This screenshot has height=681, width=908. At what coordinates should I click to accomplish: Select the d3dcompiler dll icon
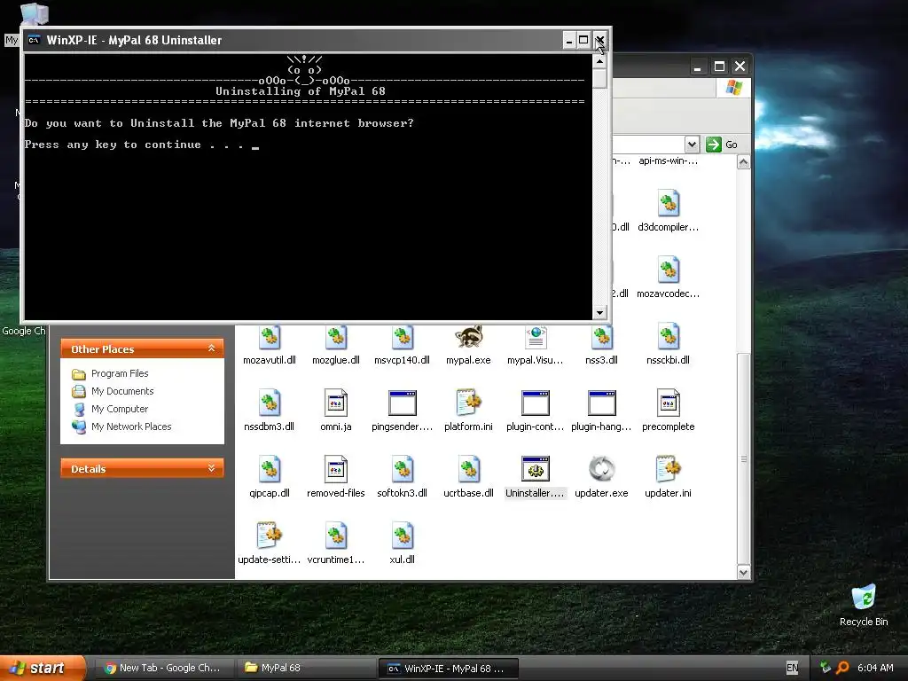pos(669,203)
